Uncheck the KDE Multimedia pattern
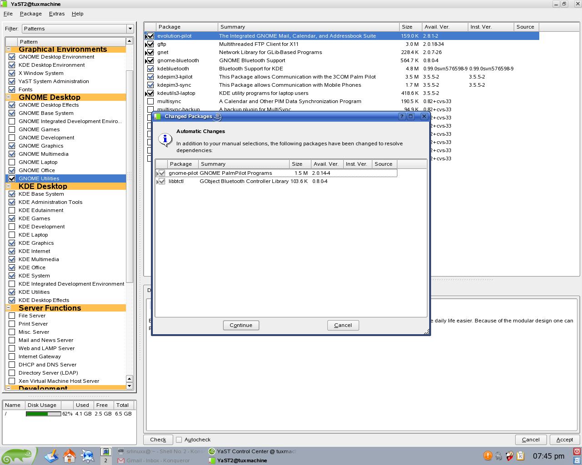This screenshot has width=582, height=465. (x=12, y=259)
